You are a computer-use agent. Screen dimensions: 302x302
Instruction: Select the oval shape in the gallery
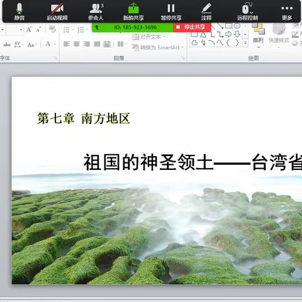[x=237, y=26]
